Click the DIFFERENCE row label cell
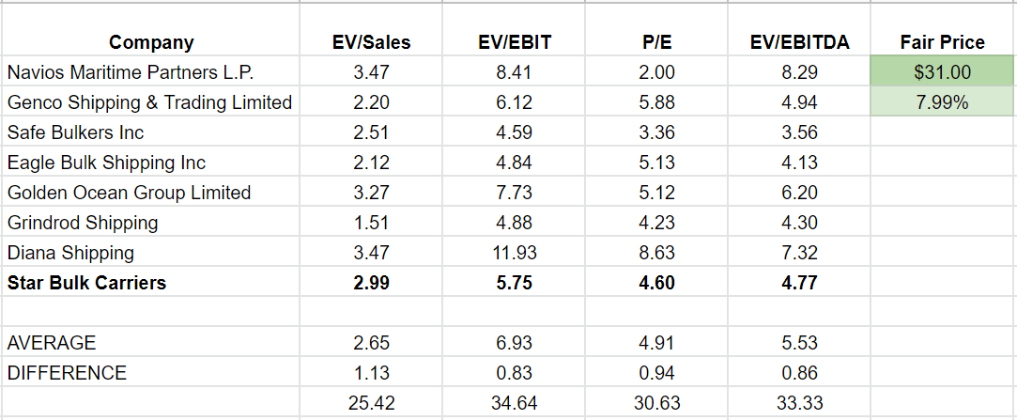Screen dimensions: 1017x420 point(67,373)
